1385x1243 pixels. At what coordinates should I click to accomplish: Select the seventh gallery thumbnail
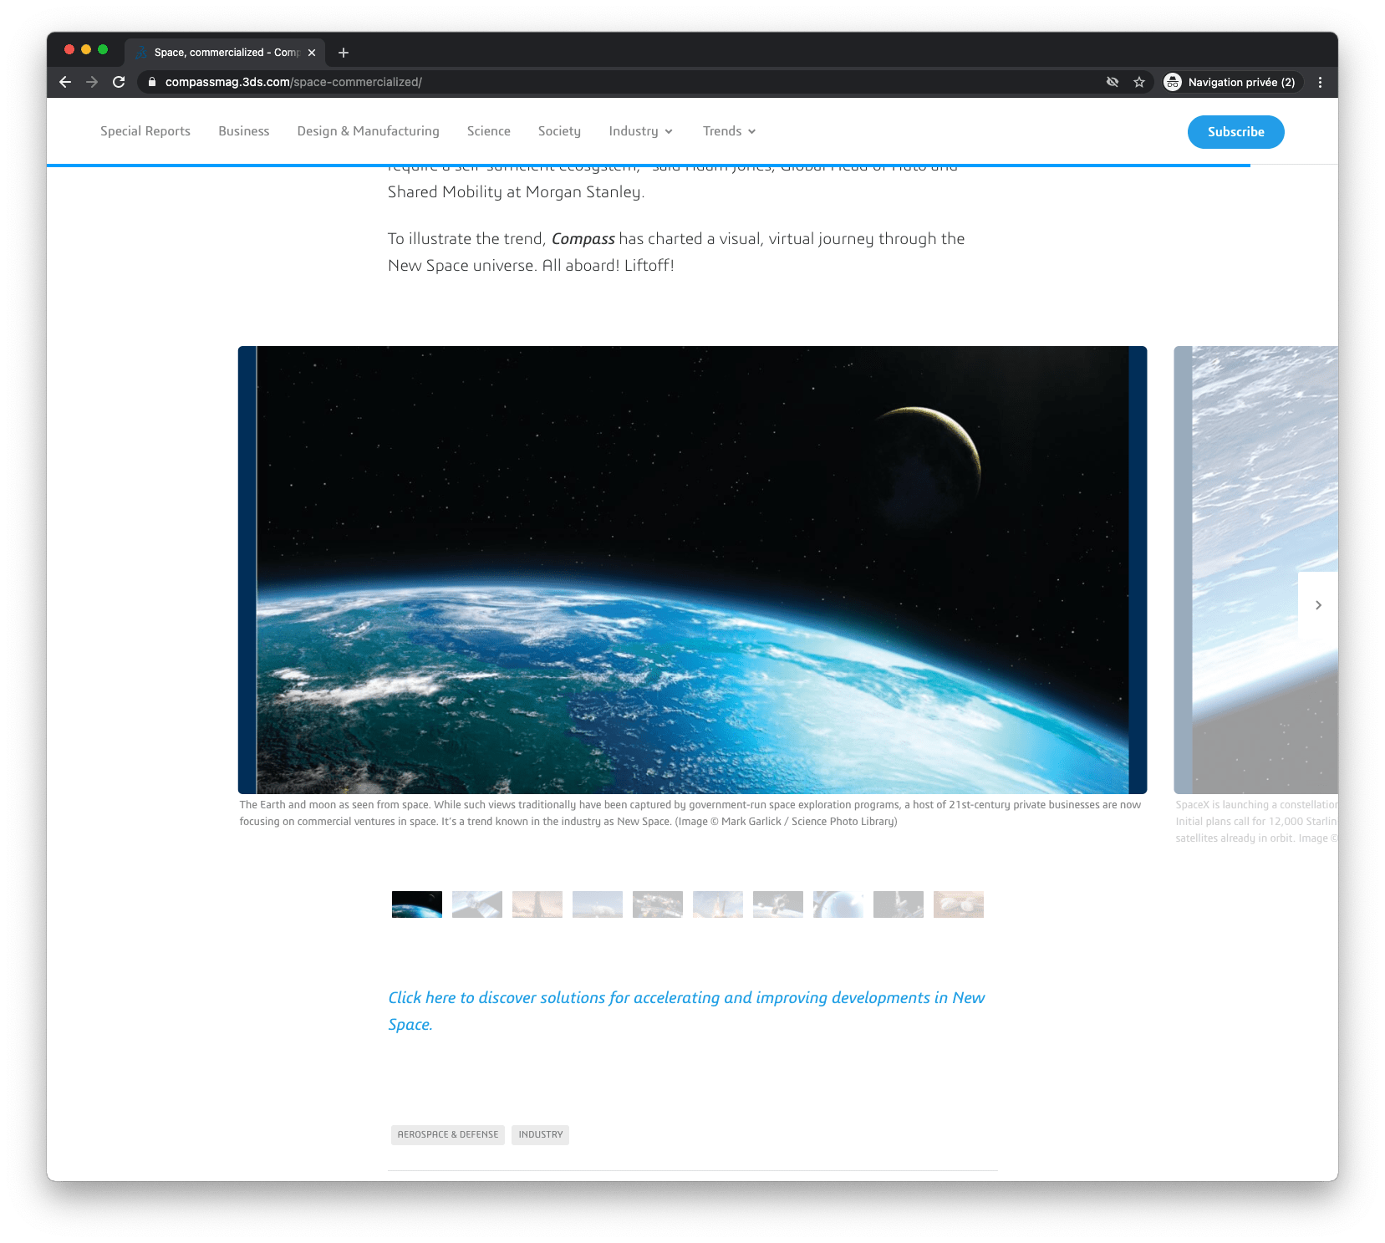[778, 904]
